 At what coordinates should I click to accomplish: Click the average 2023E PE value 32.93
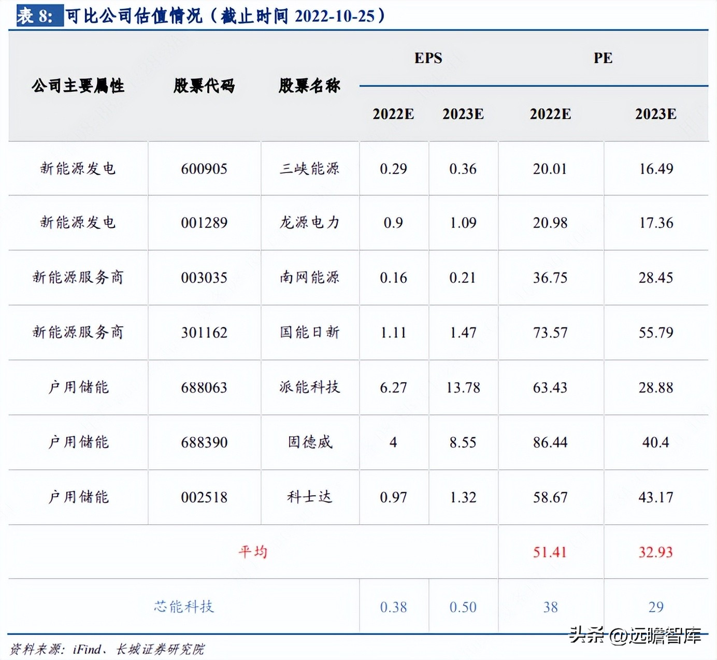point(656,552)
